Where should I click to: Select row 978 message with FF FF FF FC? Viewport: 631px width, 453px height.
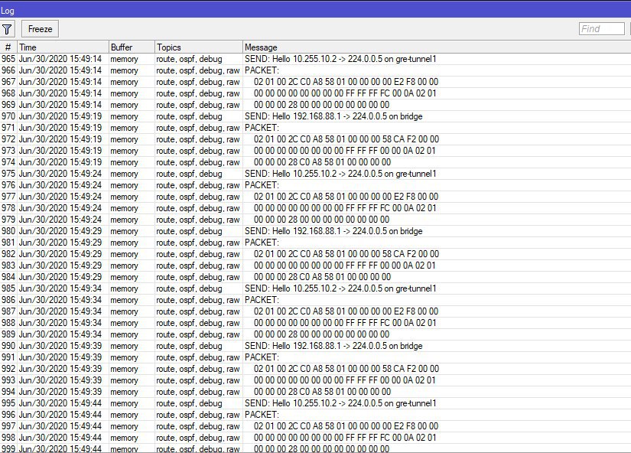point(345,208)
